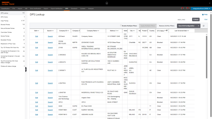Viewport: 212px width, 119px height.
Task: Switch to the Drawback tab
Action: [x=74, y=9]
